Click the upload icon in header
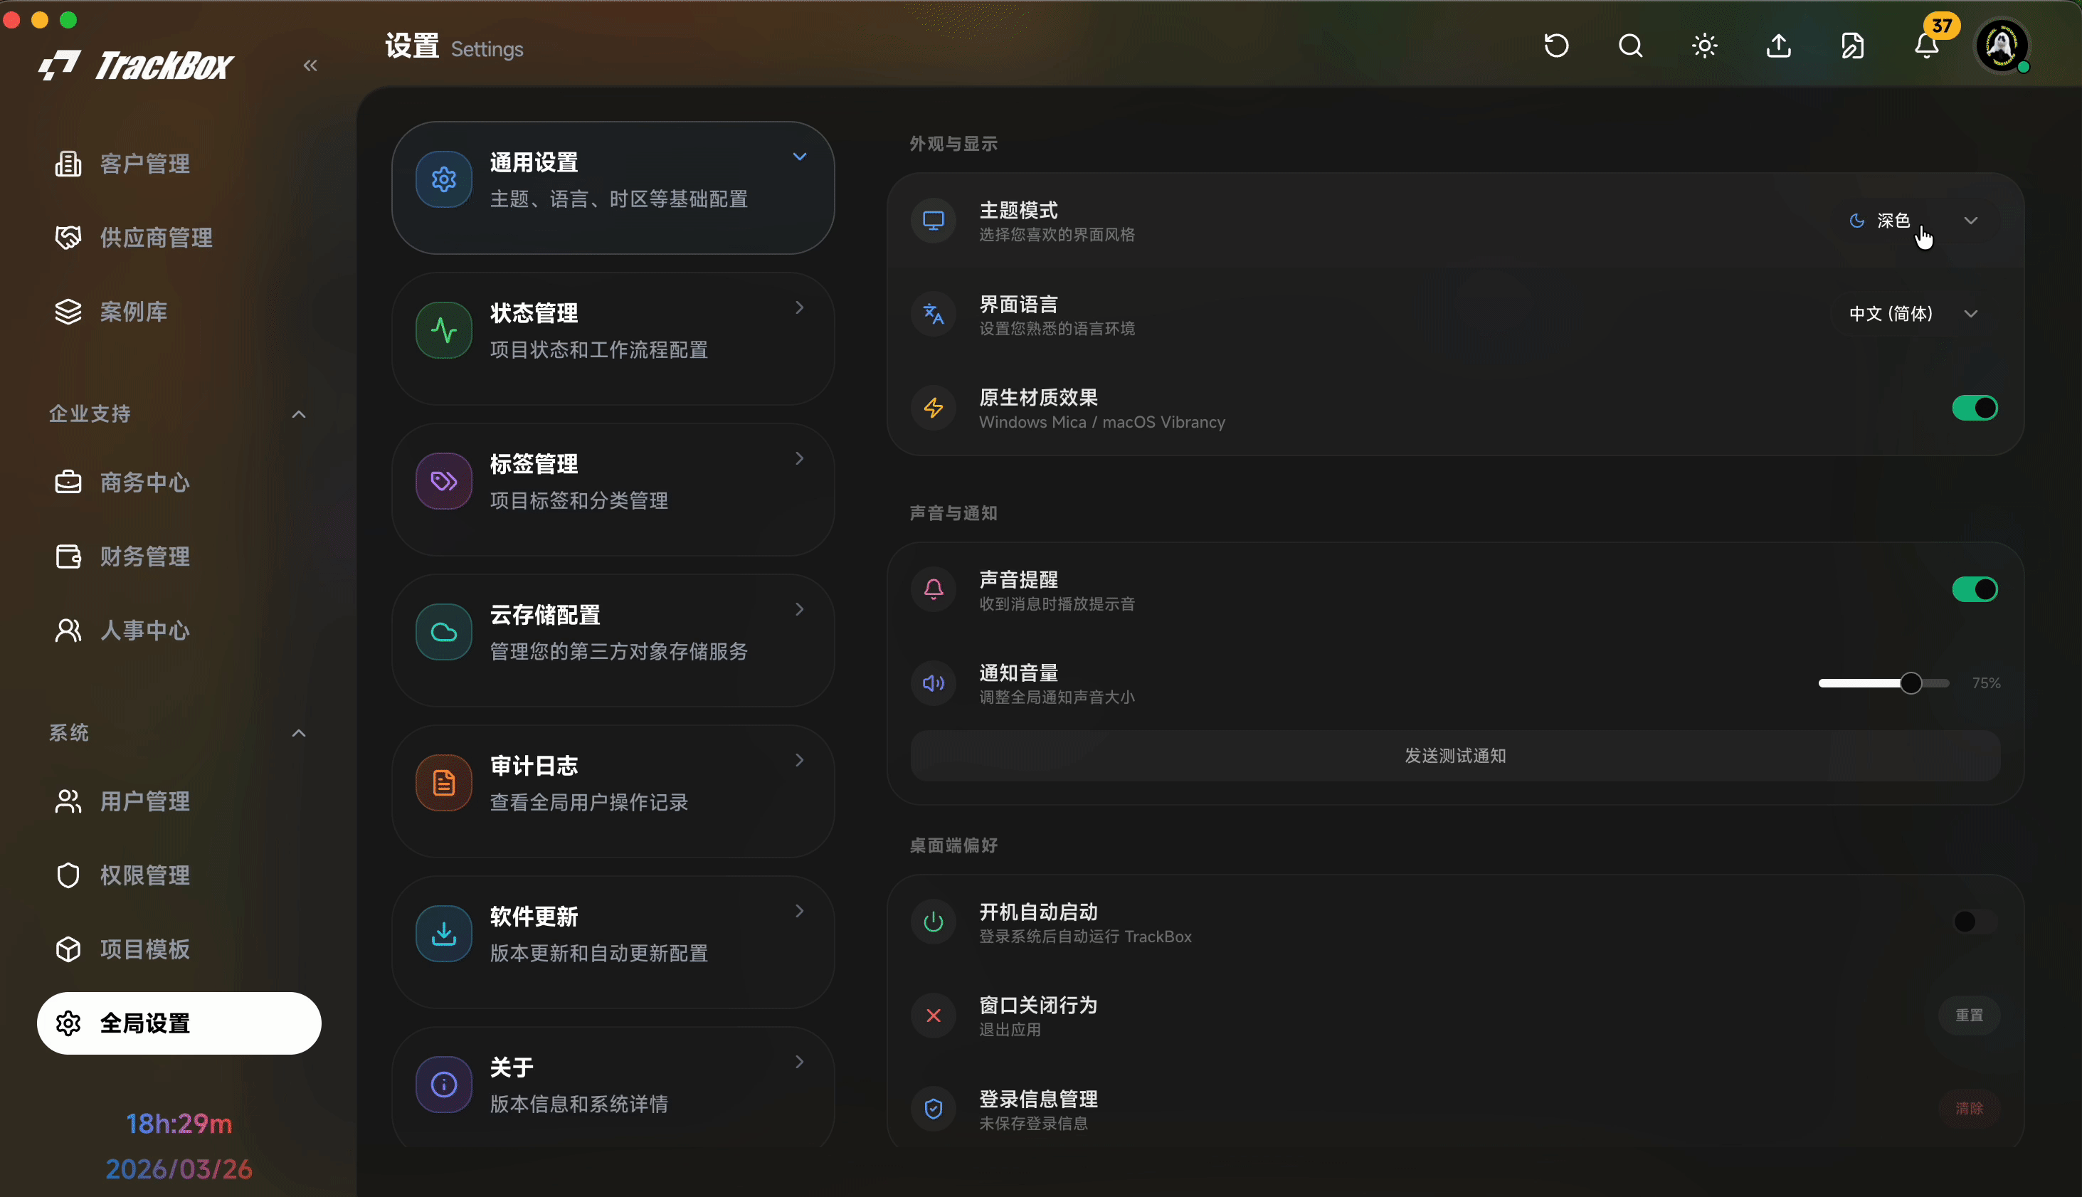 [x=1779, y=46]
